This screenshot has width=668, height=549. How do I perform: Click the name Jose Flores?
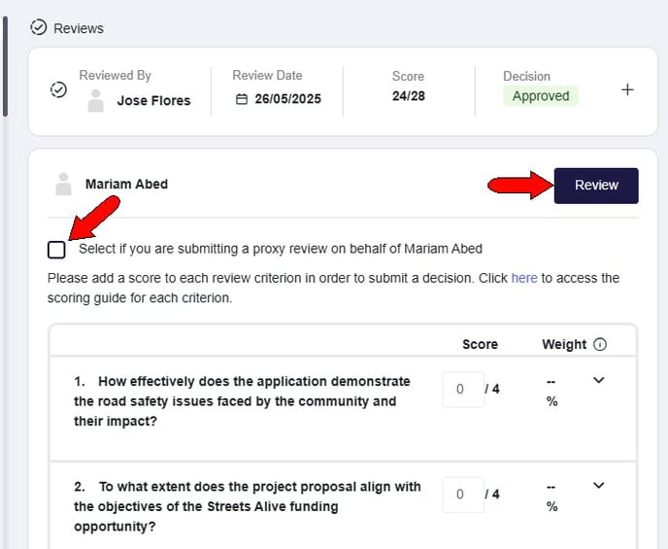click(153, 101)
